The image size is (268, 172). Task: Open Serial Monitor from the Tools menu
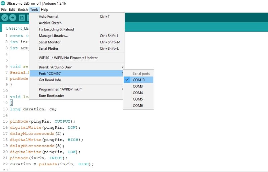point(50,42)
